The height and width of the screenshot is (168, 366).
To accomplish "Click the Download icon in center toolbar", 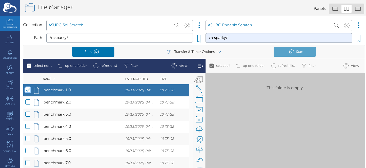I will (x=199, y=129).
